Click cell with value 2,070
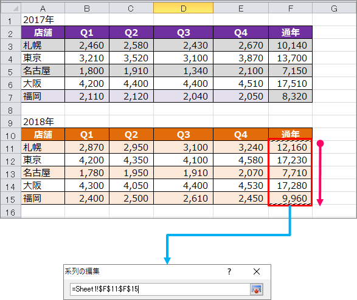 coord(241,172)
